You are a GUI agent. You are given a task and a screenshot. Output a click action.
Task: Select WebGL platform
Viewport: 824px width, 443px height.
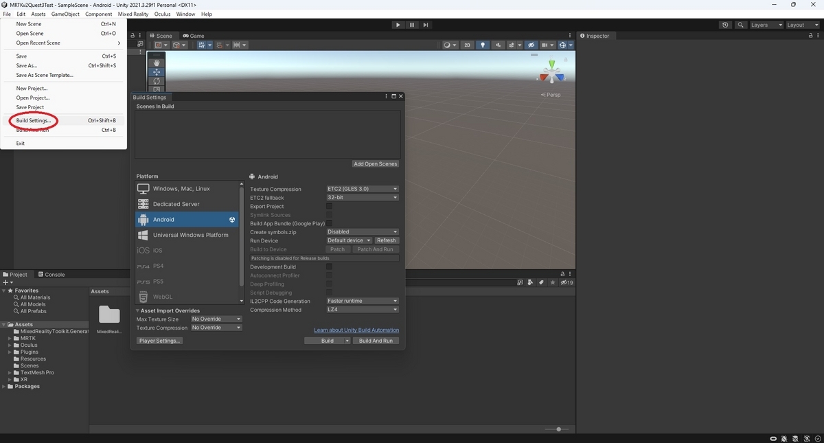click(187, 297)
